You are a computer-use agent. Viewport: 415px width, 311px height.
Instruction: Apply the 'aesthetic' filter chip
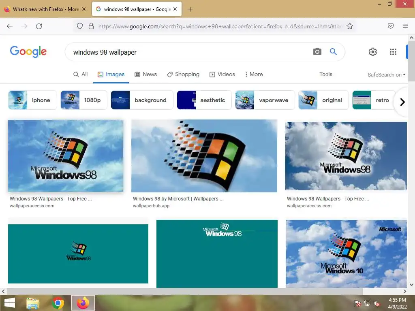tap(204, 100)
